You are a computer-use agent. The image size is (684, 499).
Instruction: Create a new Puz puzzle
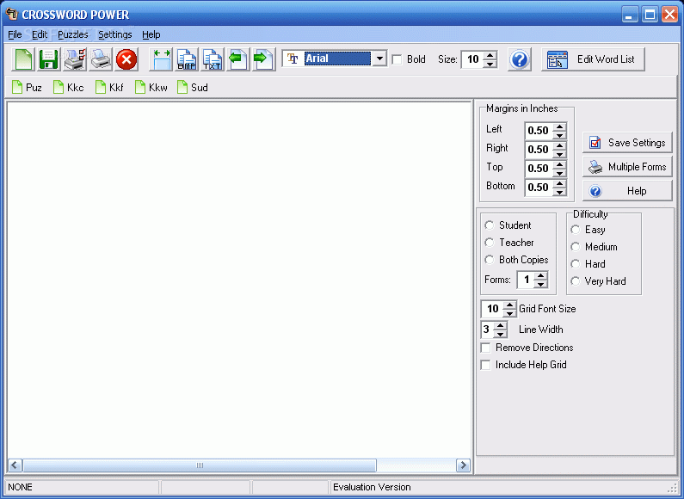(27, 87)
